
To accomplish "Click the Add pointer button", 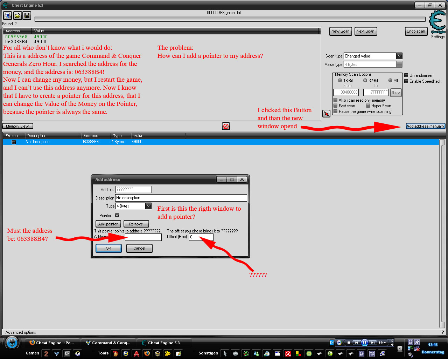I will [x=108, y=224].
